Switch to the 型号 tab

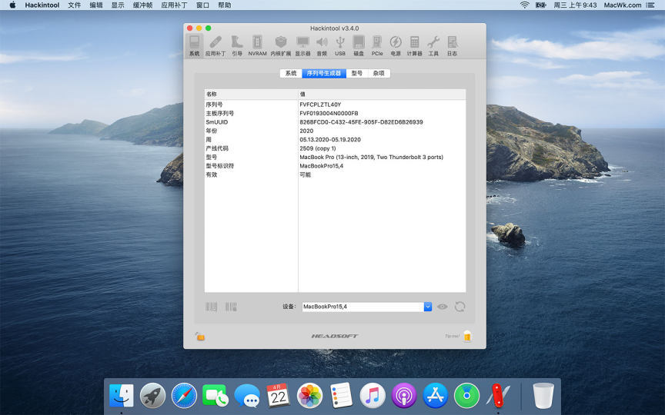[x=356, y=74]
